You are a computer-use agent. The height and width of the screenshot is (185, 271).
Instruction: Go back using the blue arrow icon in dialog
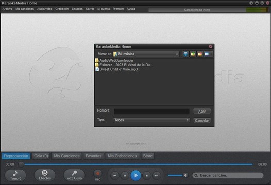click(x=185, y=54)
